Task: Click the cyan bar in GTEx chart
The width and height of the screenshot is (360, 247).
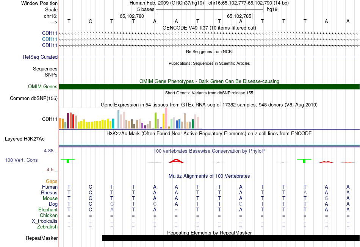Action: tap(113, 123)
